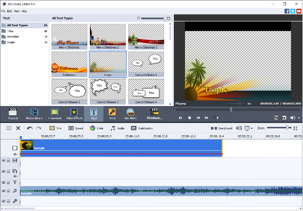Open the Transitions panel
The width and height of the screenshot is (303, 211).
click(55, 114)
